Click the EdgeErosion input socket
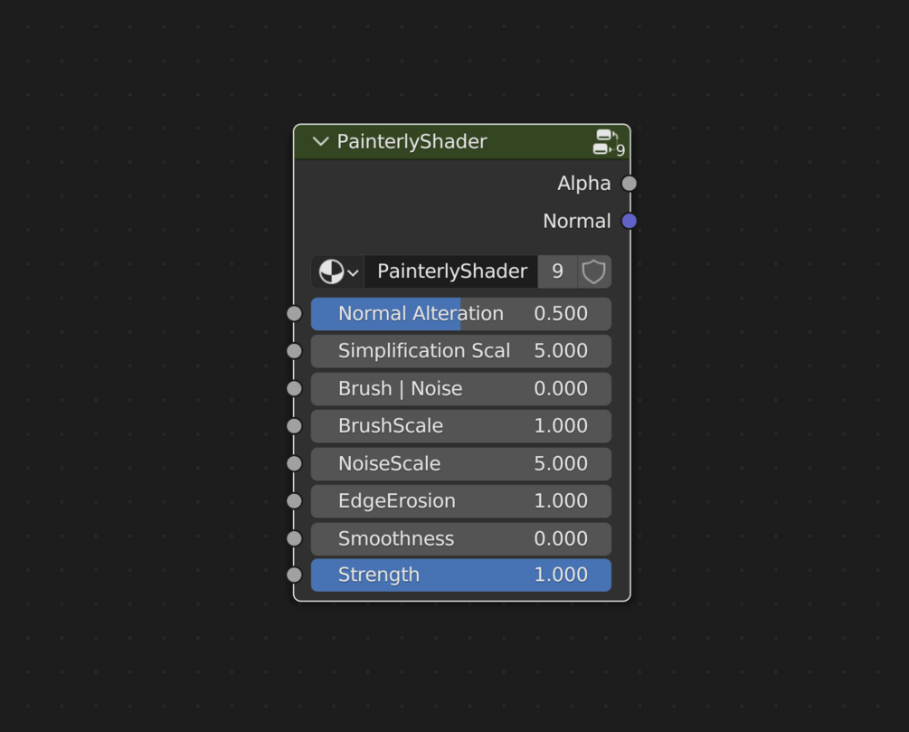The image size is (909, 732). [294, 501]
